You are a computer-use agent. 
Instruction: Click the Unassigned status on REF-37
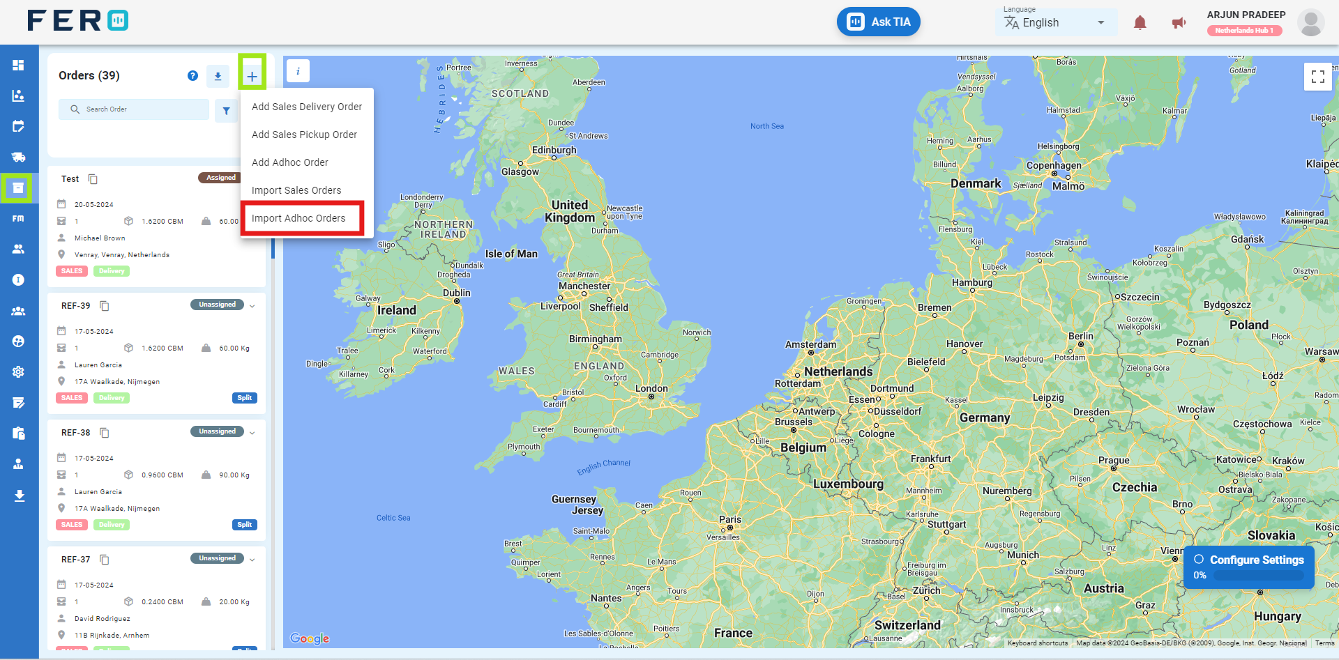217,558
